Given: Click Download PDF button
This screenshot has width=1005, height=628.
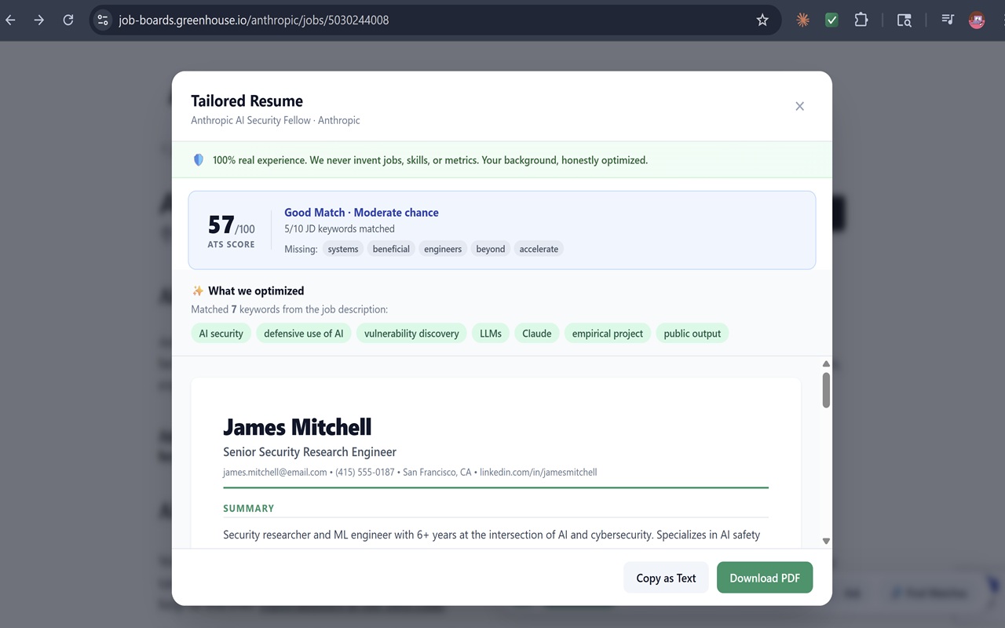Looking at the screenshot, I should pos(765,578).
